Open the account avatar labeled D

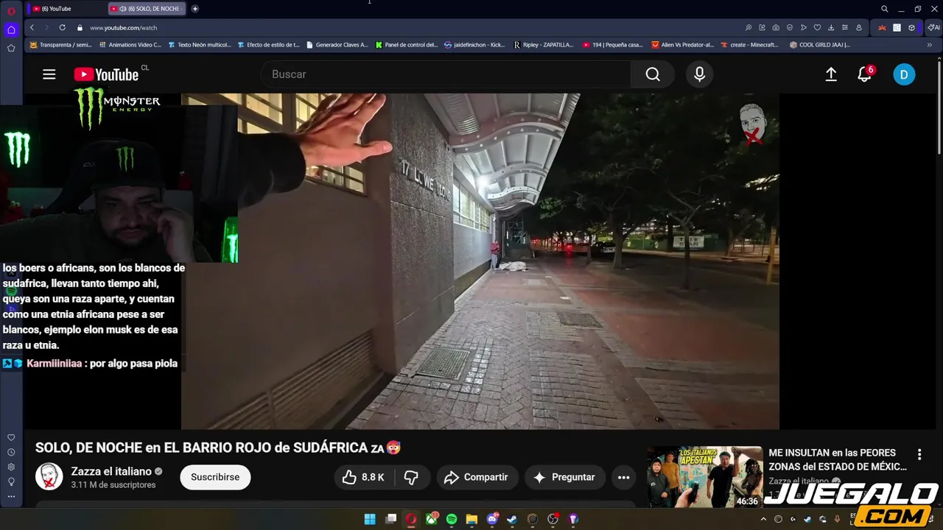tap(904, 74)
